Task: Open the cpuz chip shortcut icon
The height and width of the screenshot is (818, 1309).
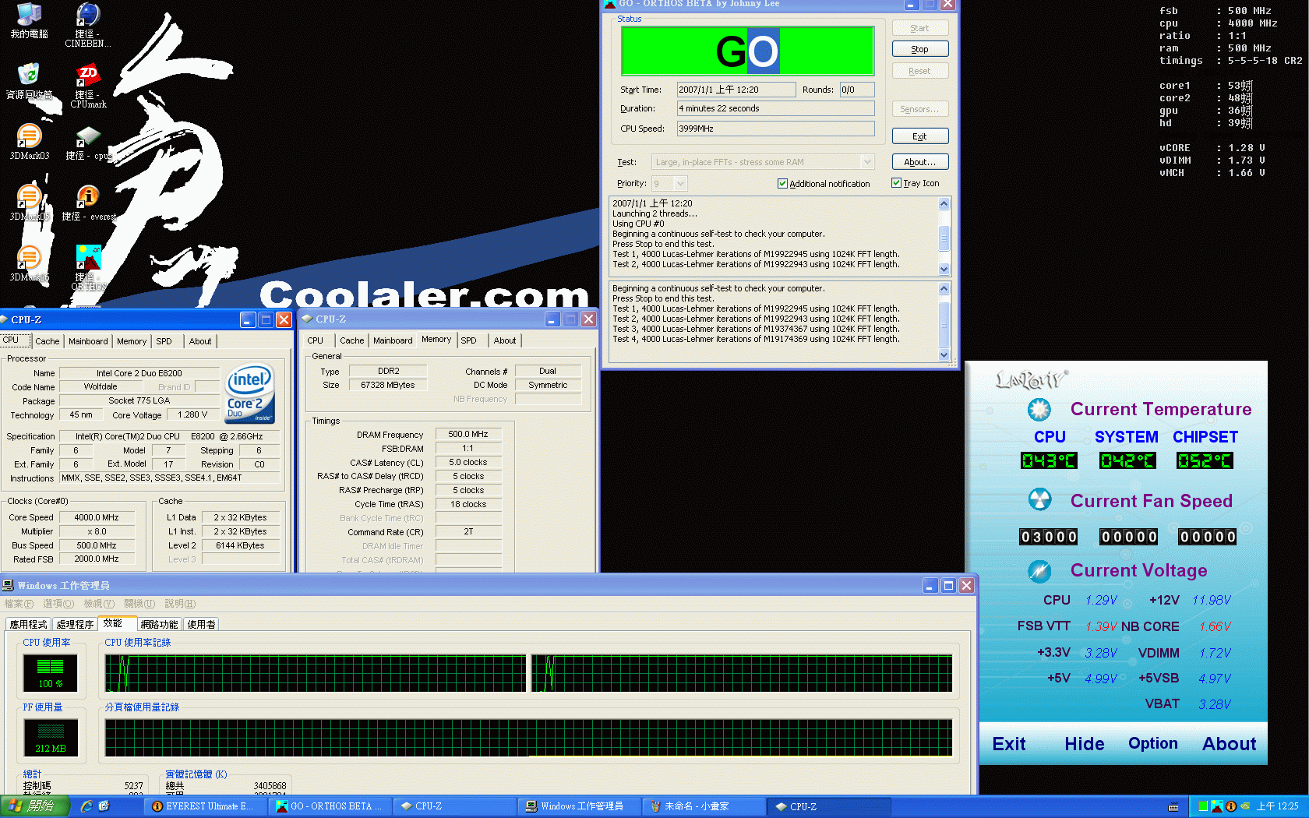Action: click(x=88, y=136)
